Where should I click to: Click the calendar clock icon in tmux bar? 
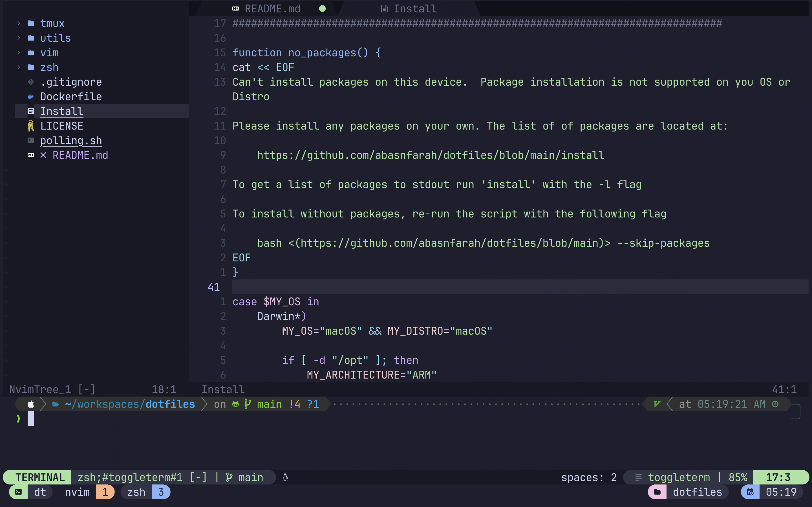pyautogui.click(x=750, y=492)
